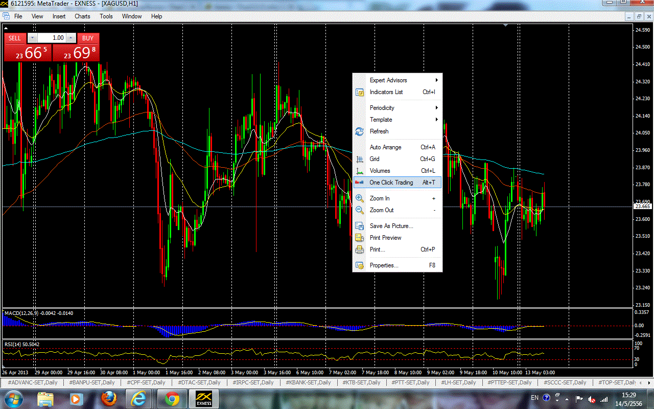The width and height of the screenshot is (654, 409).
Task: Open the View menu
Action: [x=37, y=16]
